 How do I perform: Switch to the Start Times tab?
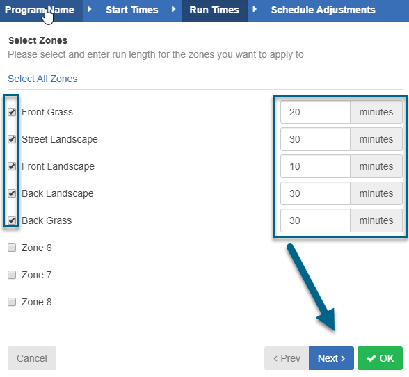[x=131, y=10]
